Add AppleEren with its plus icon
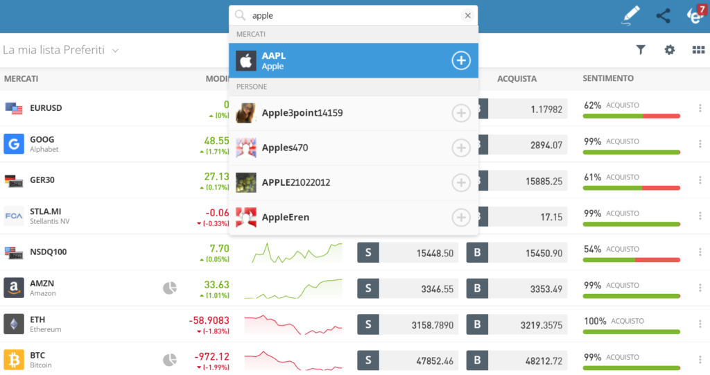 pyautogui.click(x=461, y=218)
